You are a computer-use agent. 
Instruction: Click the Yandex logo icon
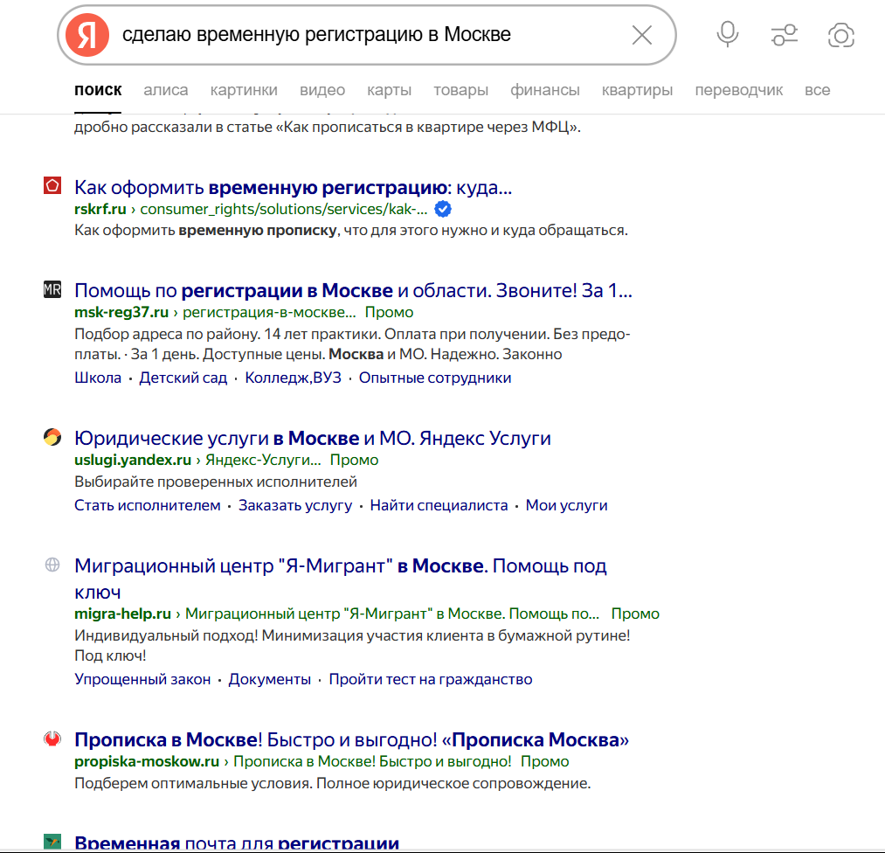[x=86, y=35]
